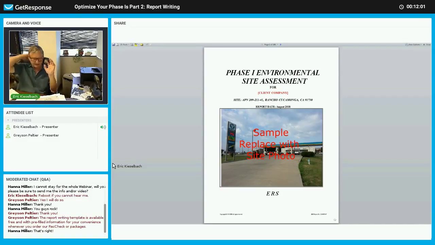
Task: Click the ERS text on cover page
Action: point(273,194)
